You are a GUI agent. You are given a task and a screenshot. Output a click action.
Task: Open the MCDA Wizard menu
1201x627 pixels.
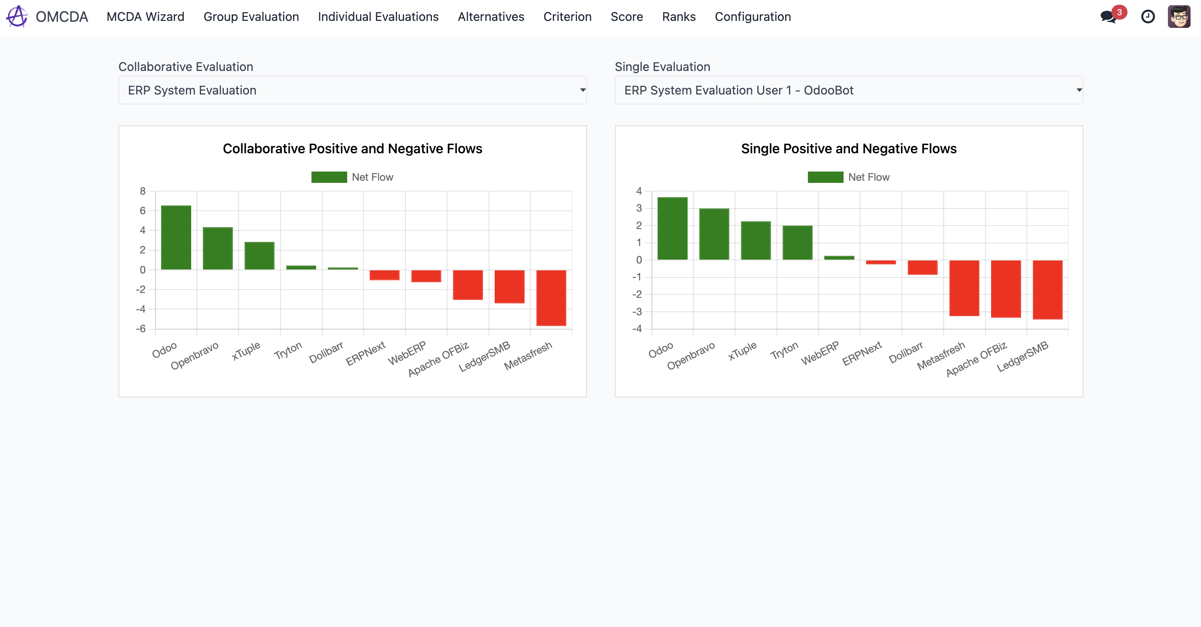coord(145,17)
